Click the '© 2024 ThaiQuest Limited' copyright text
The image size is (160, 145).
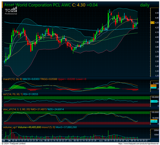(x=14, y=144)
